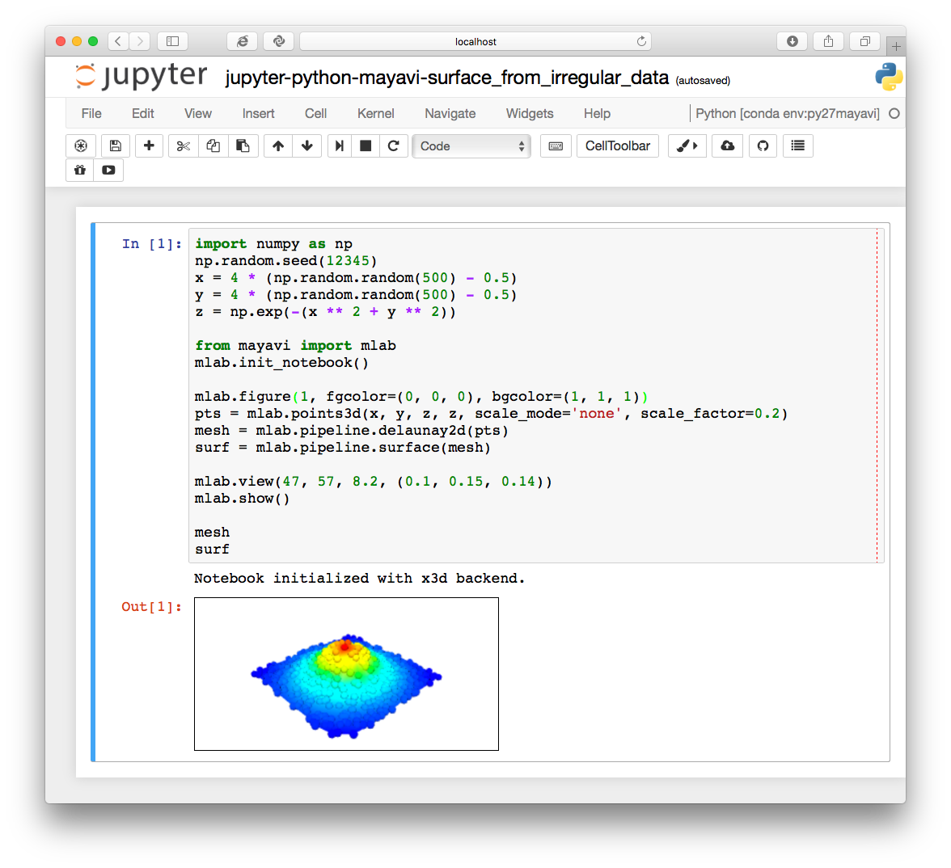This screenshot has width=951, height=868.
Task: Click the 'Notebook initialized with x3d backend.' text
Action: tap(359, 579)
